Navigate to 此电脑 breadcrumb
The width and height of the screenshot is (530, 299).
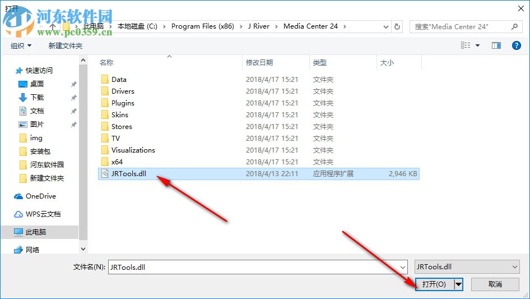point(94,26)
